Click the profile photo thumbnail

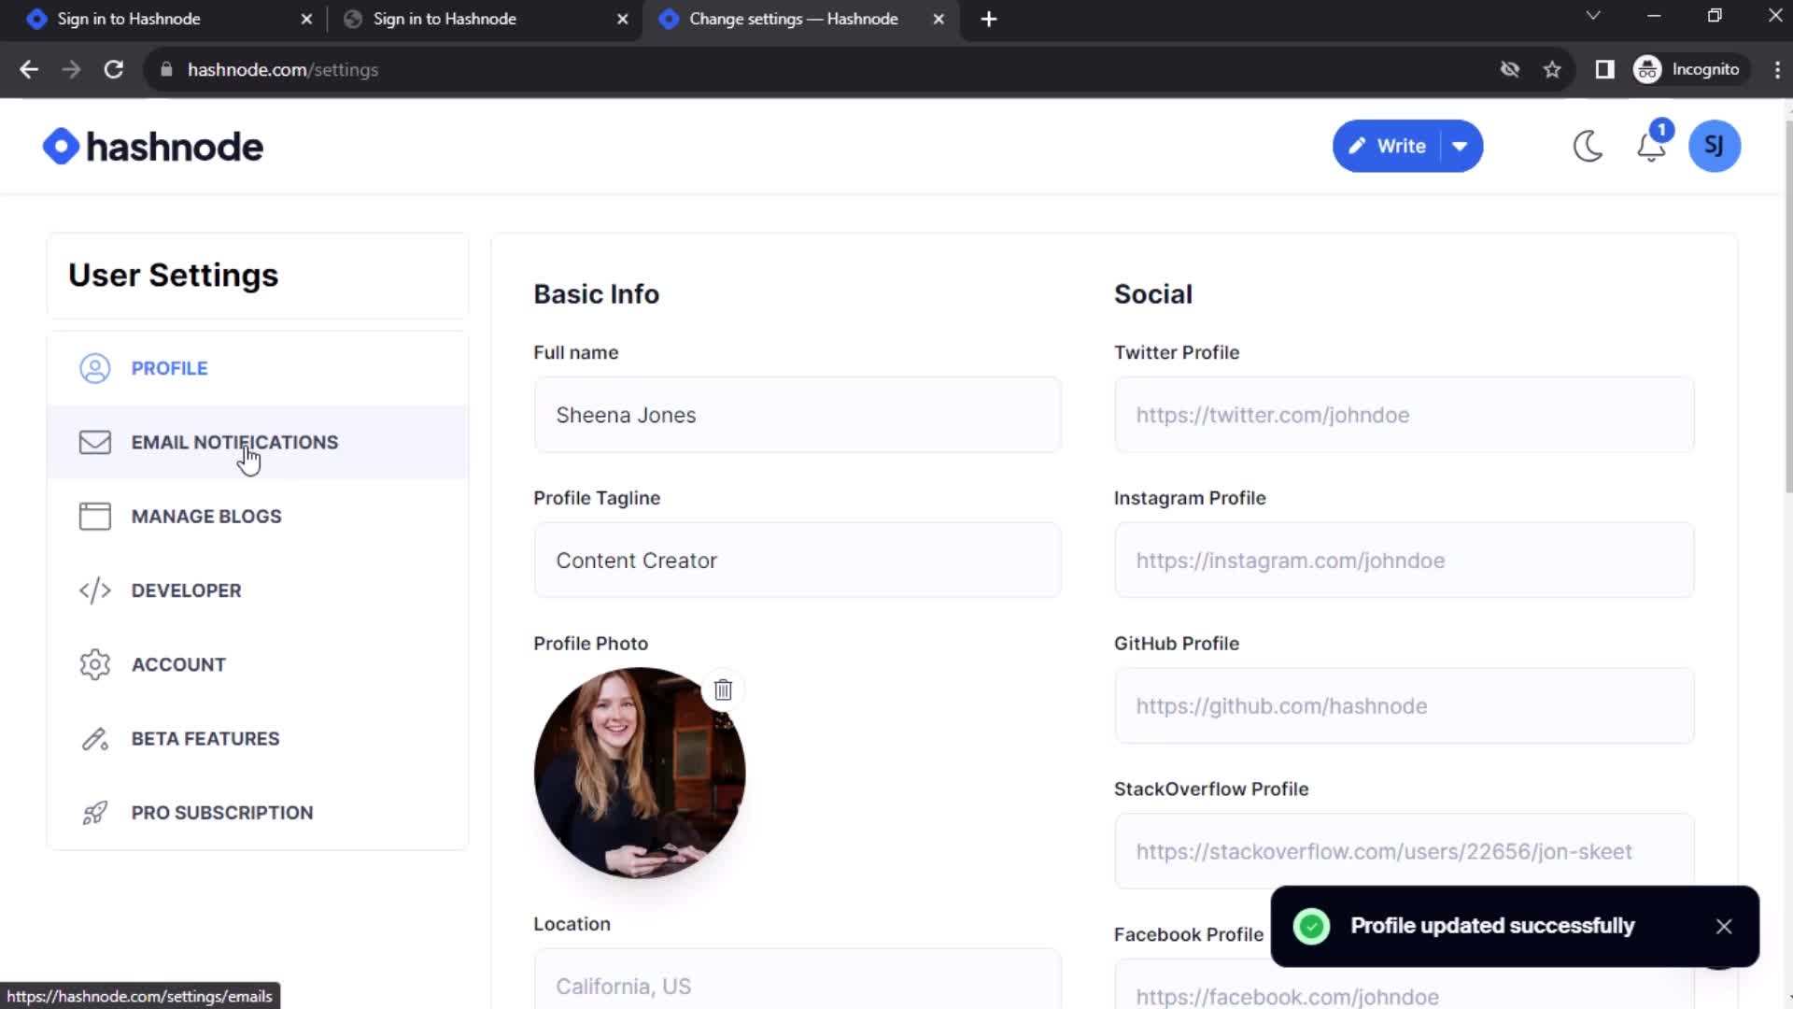tap(640, 773)
